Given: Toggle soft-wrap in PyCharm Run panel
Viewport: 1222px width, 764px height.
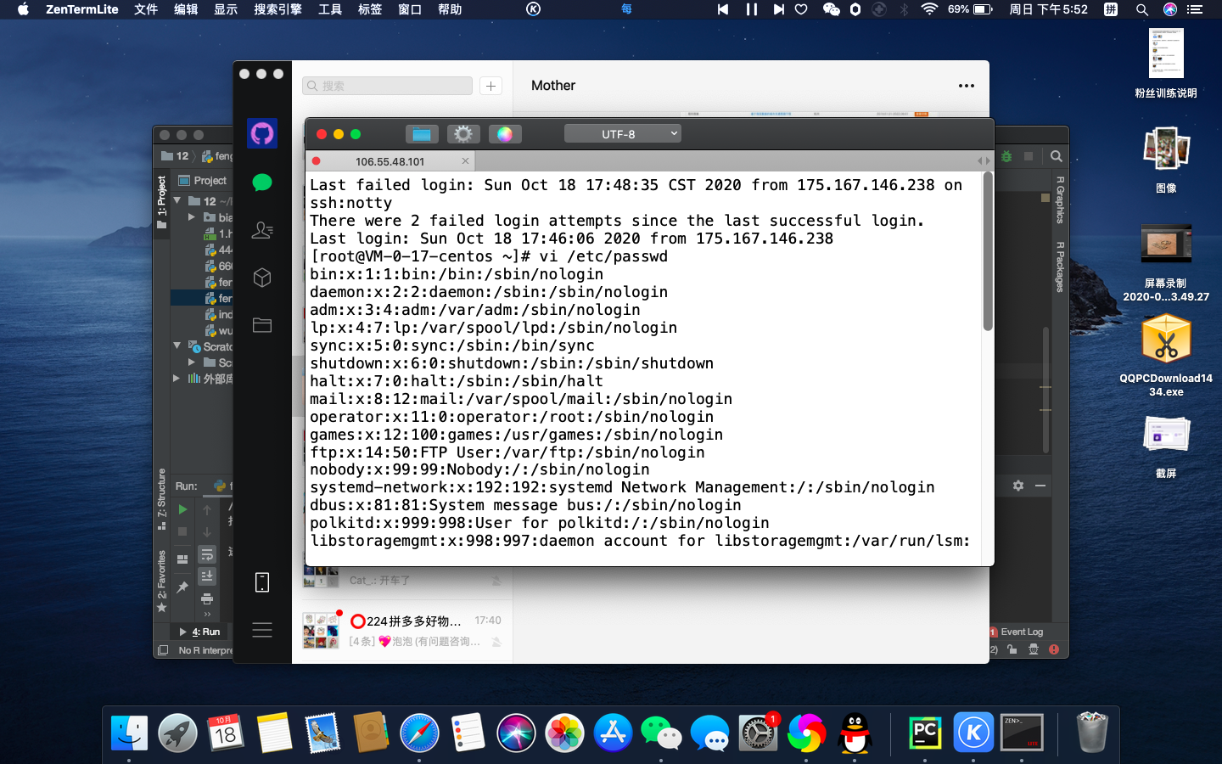Looking at the screenshot, I should [207, 554].
